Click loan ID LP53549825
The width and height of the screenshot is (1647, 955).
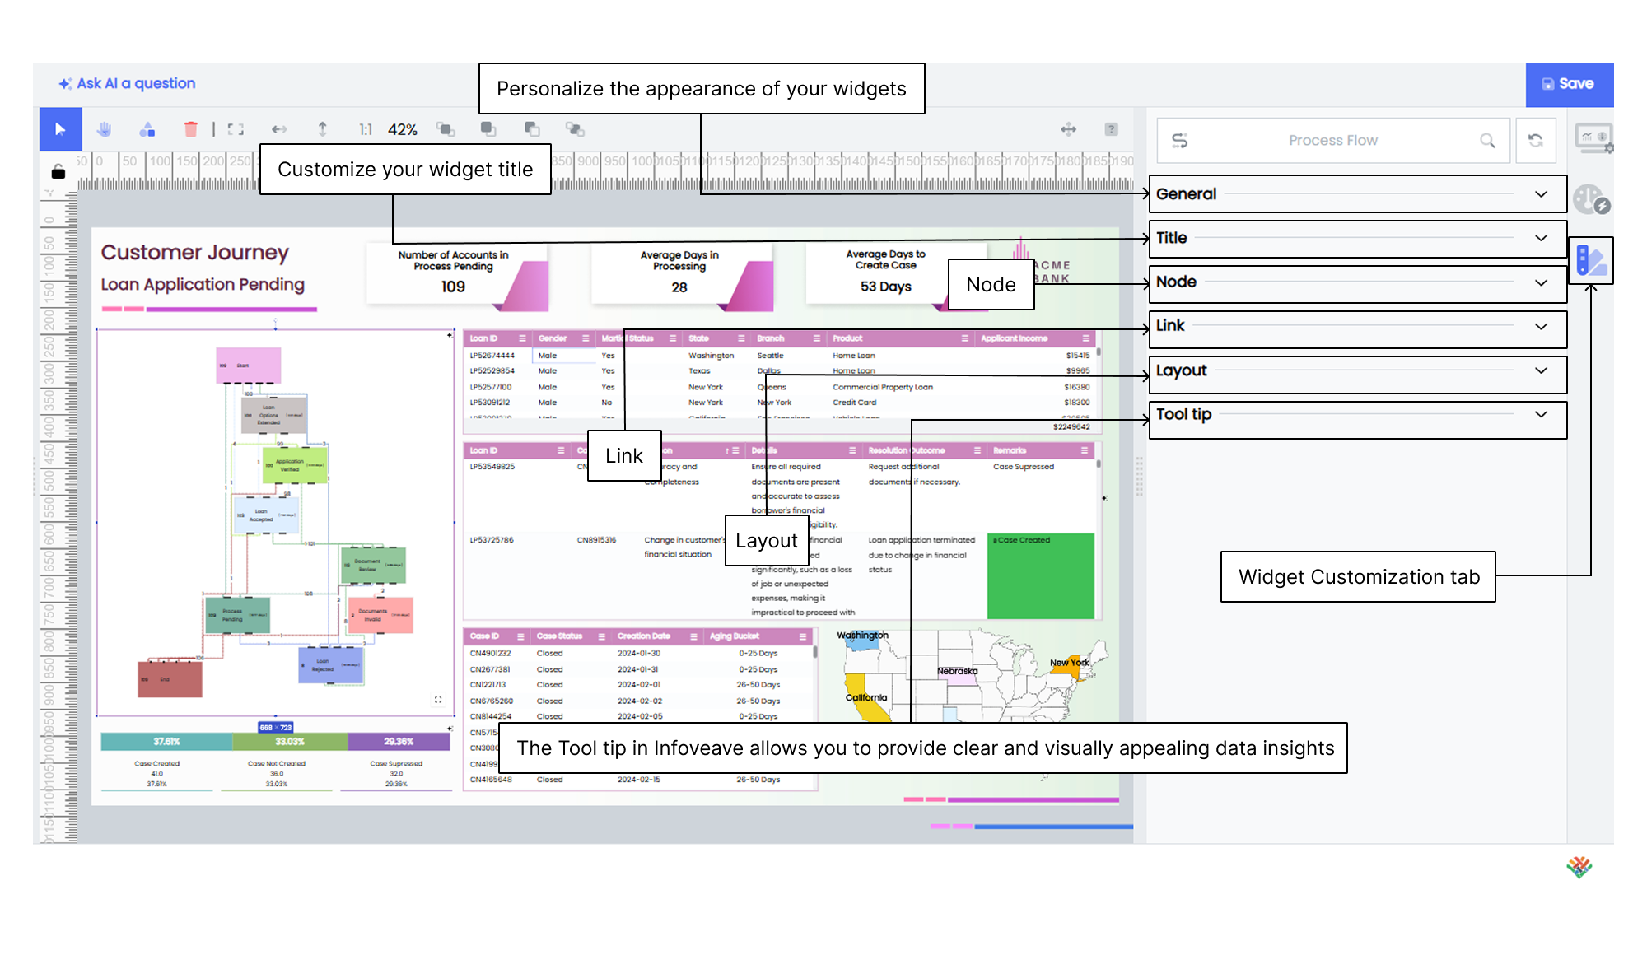tap(492, 467)
